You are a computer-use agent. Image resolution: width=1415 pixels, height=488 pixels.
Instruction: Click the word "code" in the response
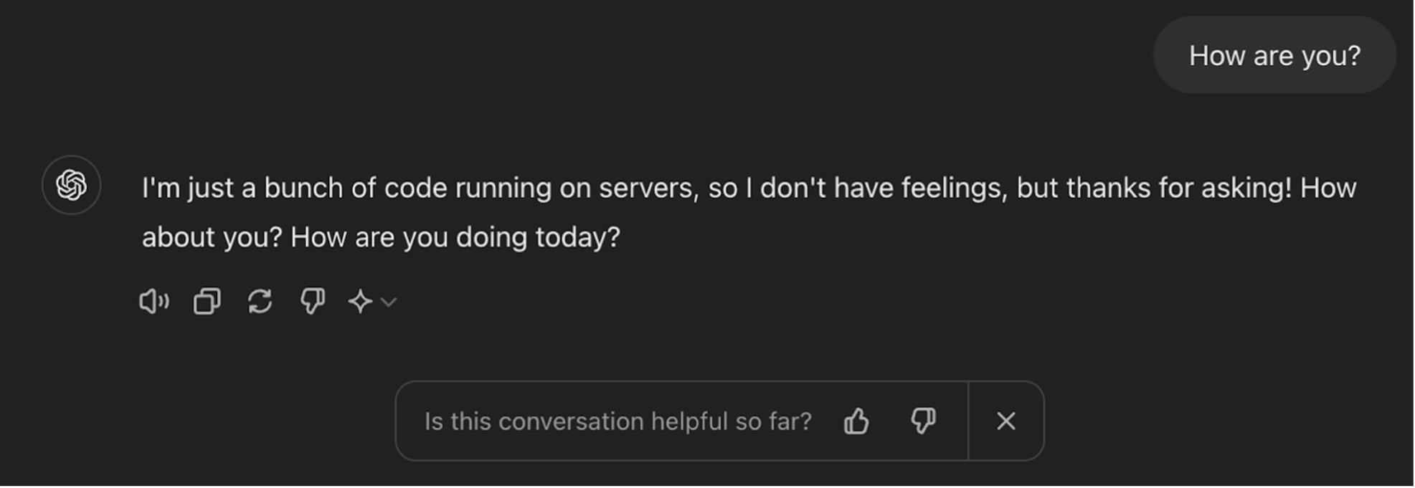tap(415, 188)
